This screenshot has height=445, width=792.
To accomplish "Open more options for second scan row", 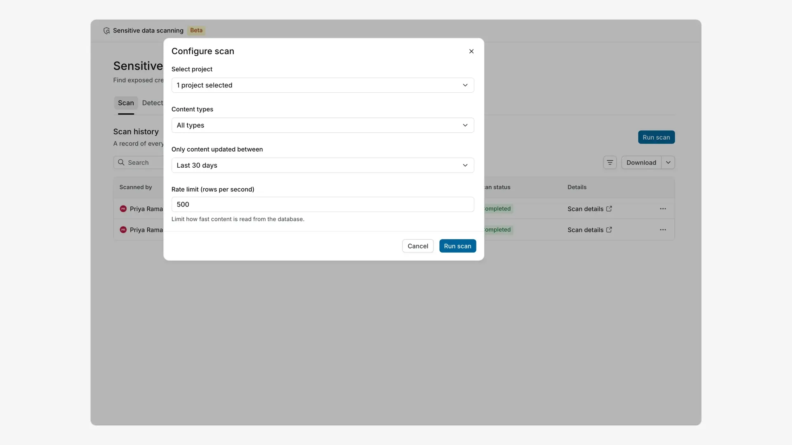I will tap(663, 230).
